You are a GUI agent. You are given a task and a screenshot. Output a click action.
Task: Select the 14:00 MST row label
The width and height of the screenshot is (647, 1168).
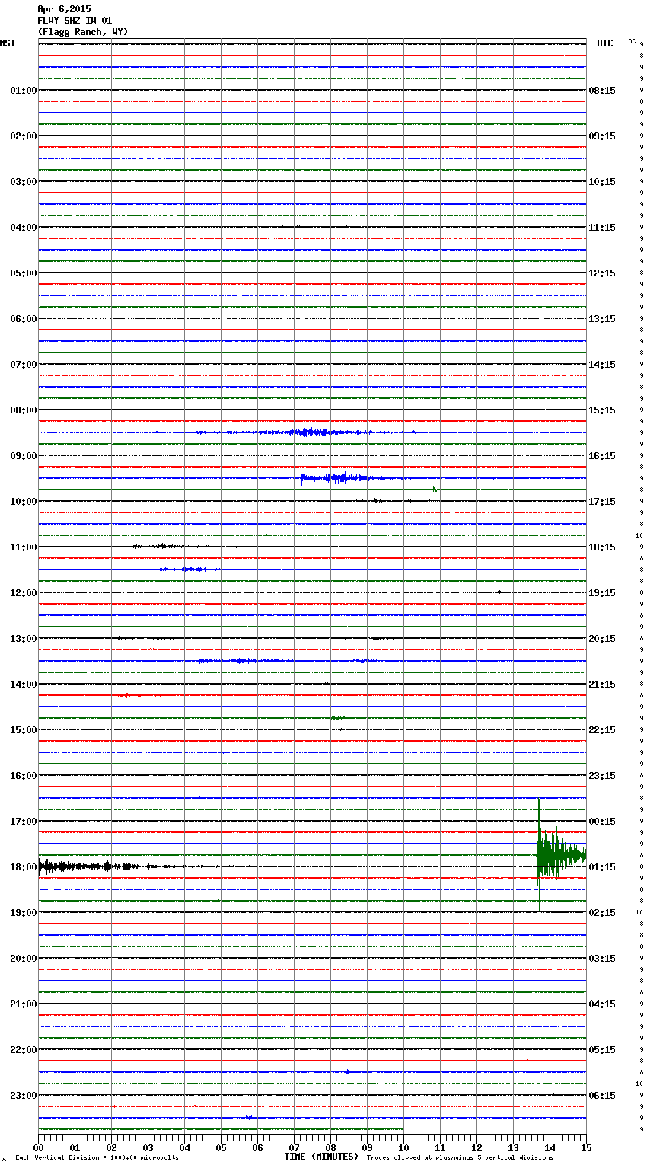[x=24, y=685]
